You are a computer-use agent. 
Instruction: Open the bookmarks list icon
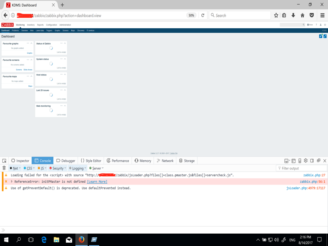(284, 15)
